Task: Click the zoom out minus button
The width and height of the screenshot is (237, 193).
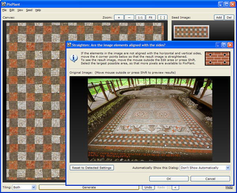Action: [x=129, y=17]
